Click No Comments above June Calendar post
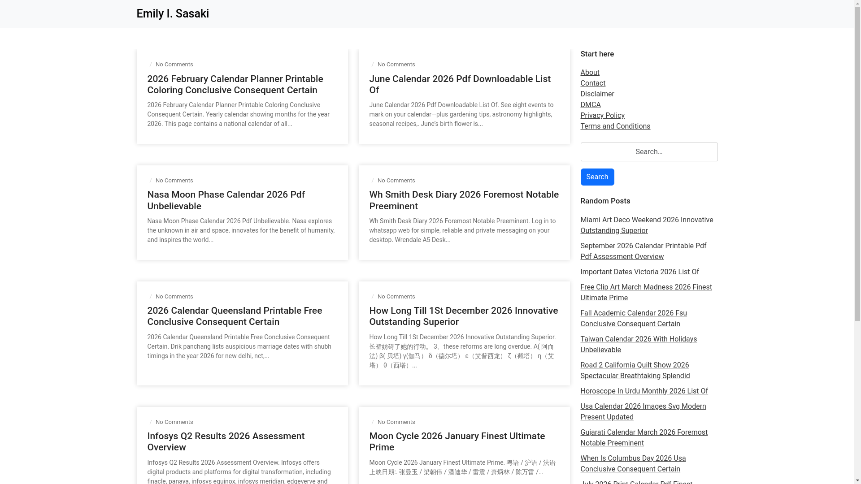 pos(396,64)
